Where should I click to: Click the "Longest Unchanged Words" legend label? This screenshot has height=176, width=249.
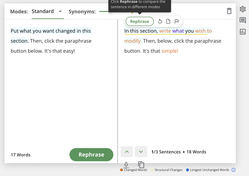click(x=209, y=170)
